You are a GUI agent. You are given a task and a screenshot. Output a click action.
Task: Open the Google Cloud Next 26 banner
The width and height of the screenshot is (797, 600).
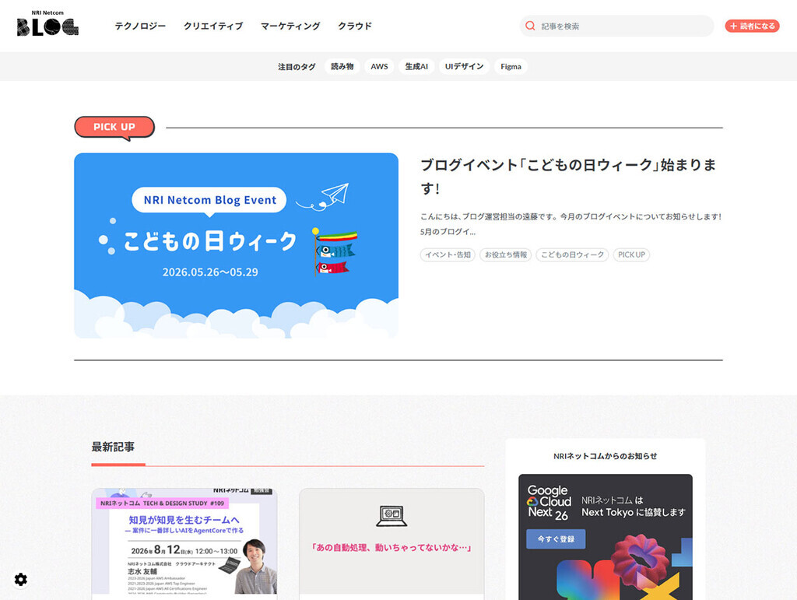coord(606,537)
